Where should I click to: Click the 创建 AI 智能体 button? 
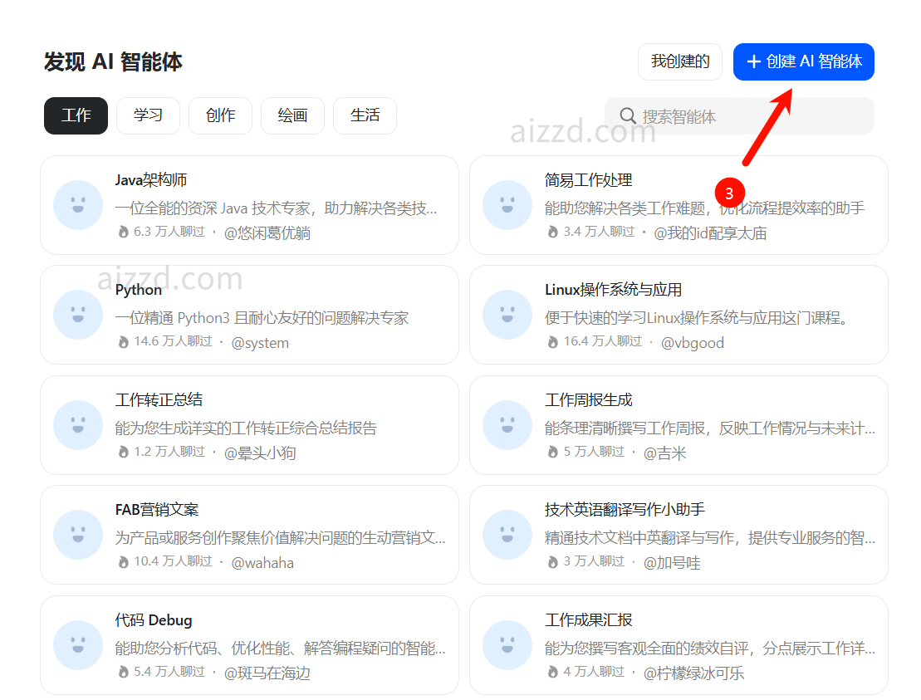pos(803,61)
